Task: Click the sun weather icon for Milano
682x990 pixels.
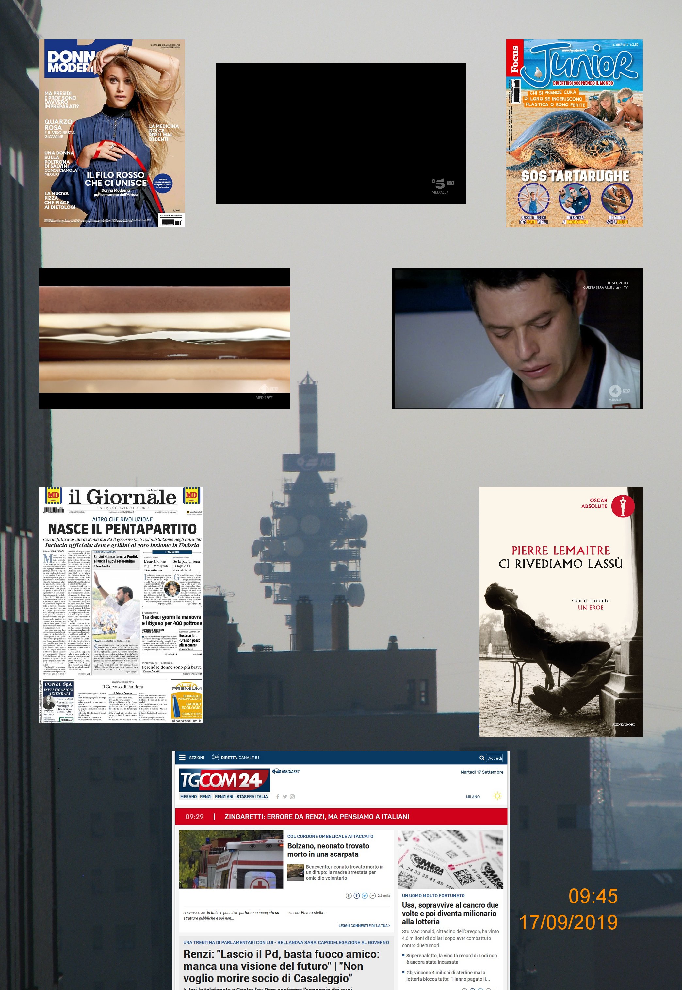Action: pos(497,796)
